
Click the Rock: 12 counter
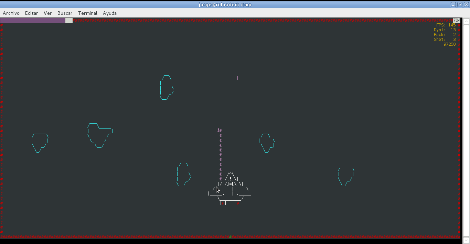point(445,35)
